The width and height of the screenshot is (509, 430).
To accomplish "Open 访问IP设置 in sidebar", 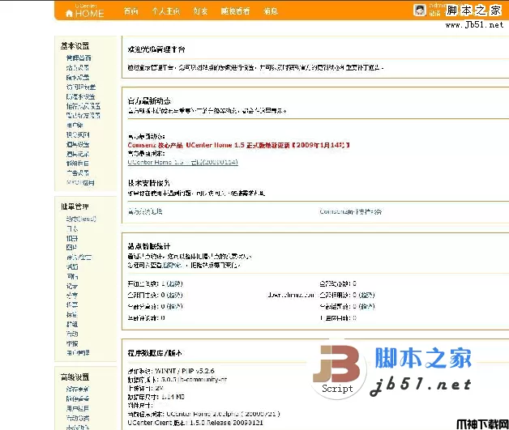I will 81,87.
